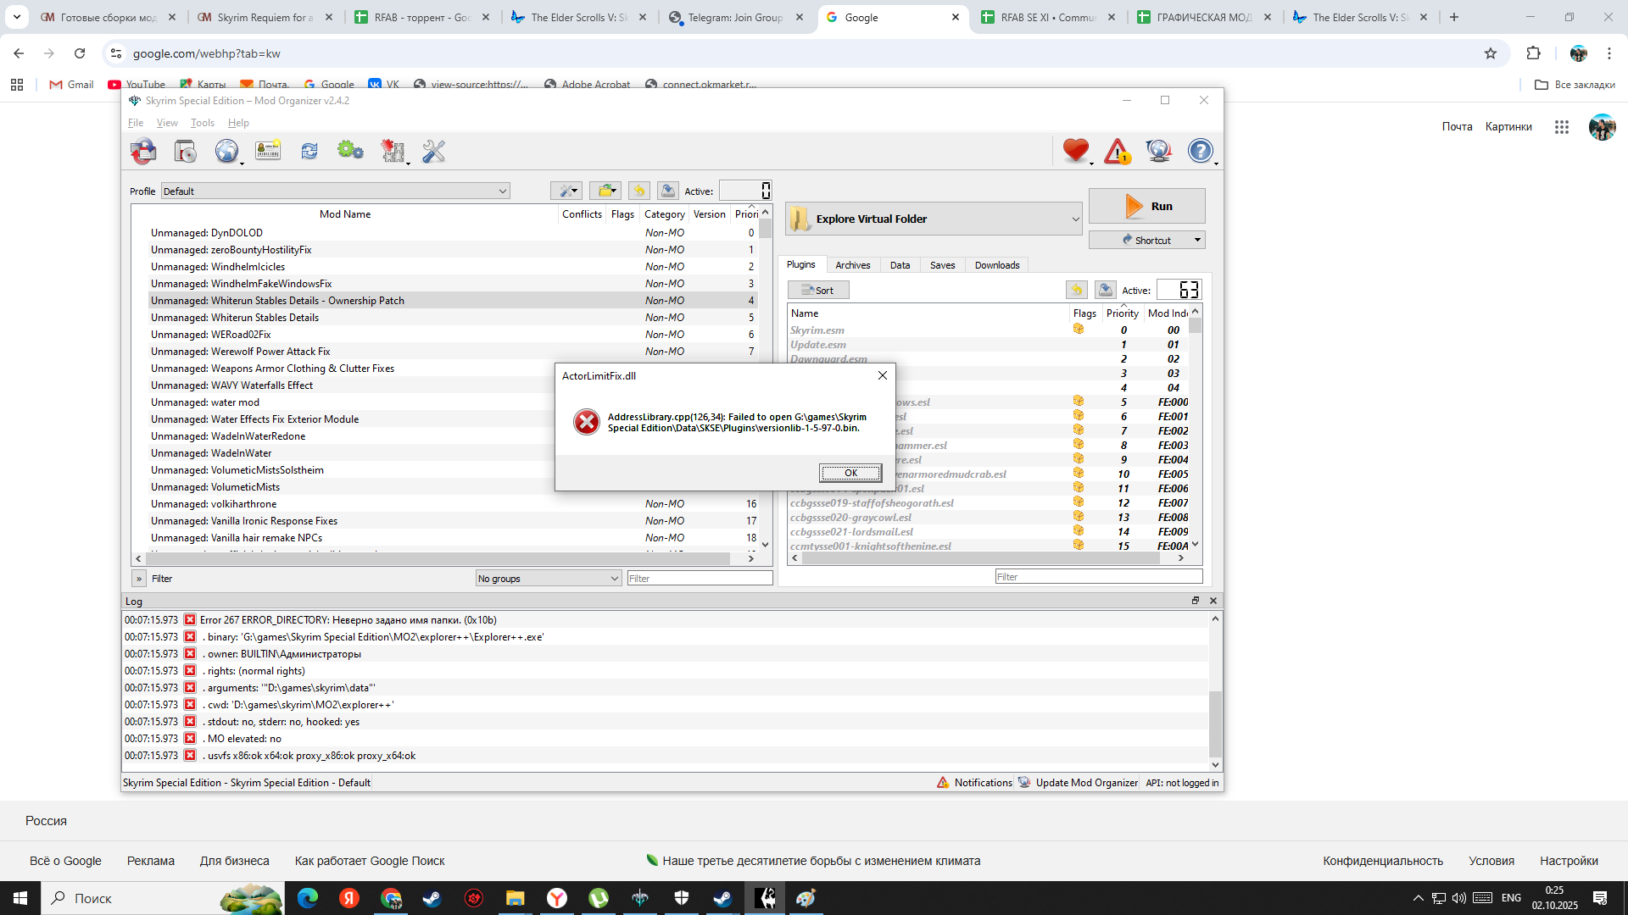Open the File menu in Mod Organizer
The width and height of the screenshot is (1628, 915).
[x=136, y=123]
